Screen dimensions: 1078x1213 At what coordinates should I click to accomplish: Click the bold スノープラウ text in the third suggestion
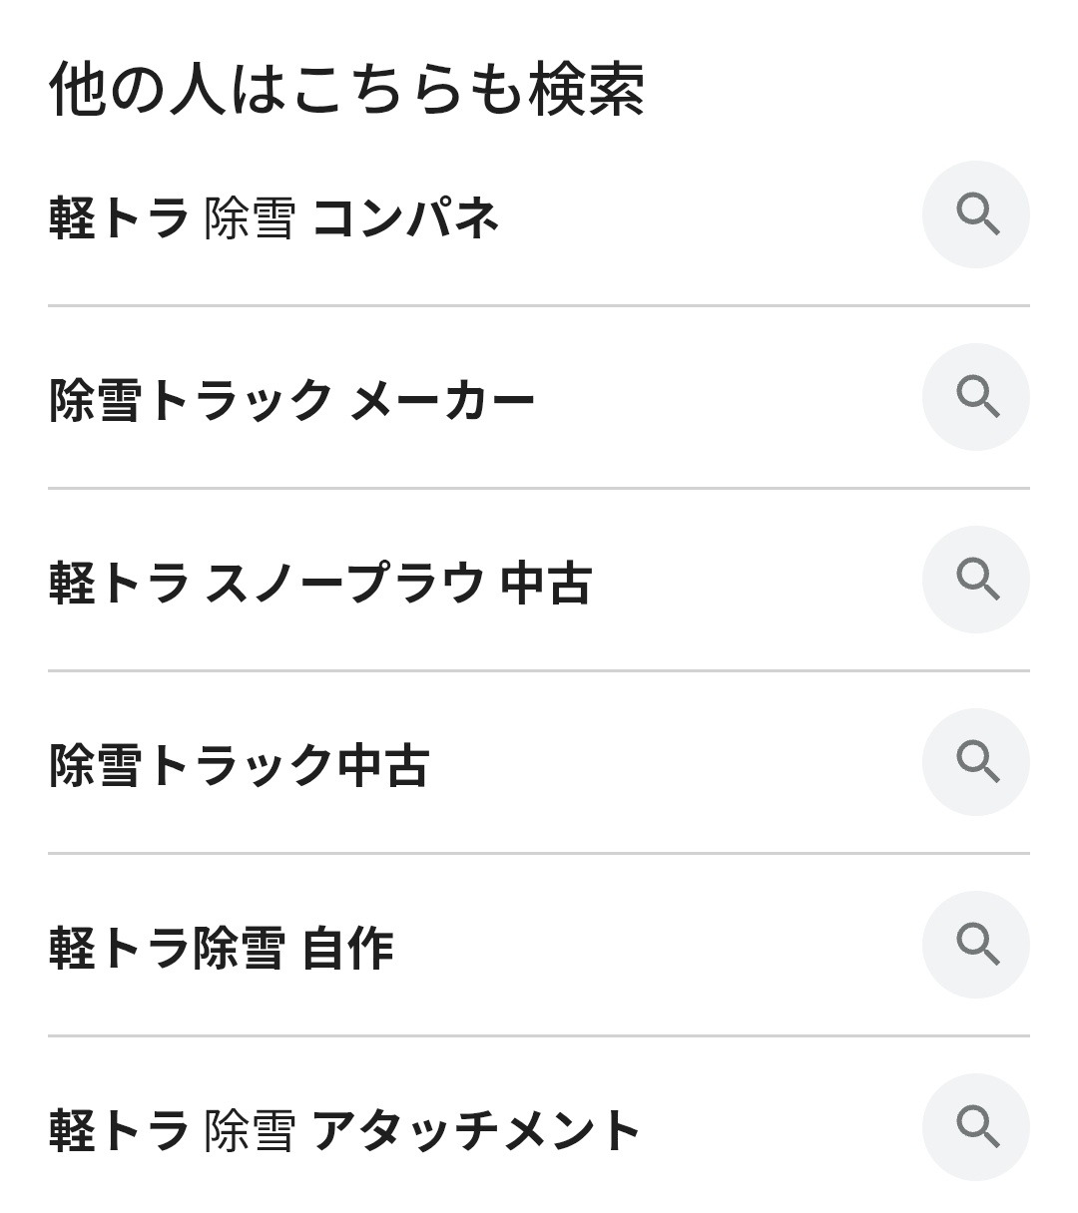coord(345,583)
